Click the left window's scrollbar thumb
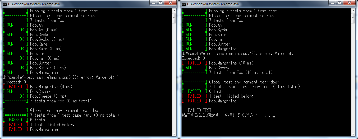The width and height of the screenshot is (358, 139). [x=174, y=18]
